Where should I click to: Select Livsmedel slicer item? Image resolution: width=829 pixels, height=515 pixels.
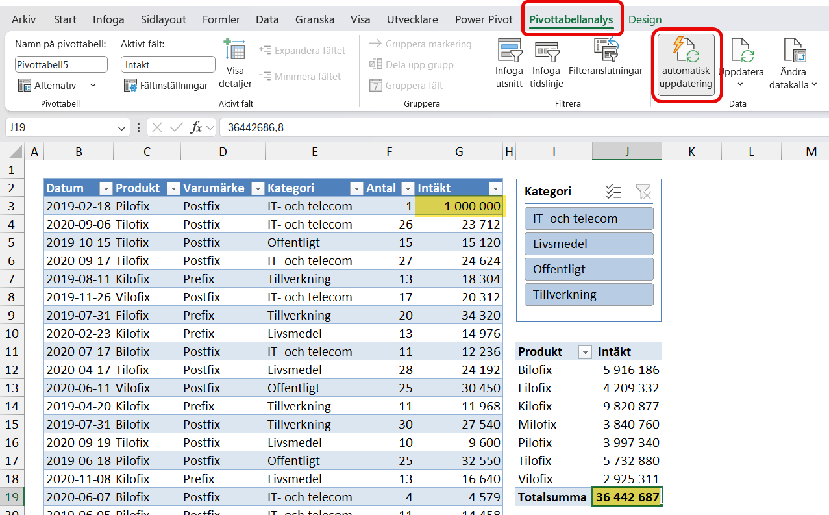pyautogui.click(x=589, y=244)
